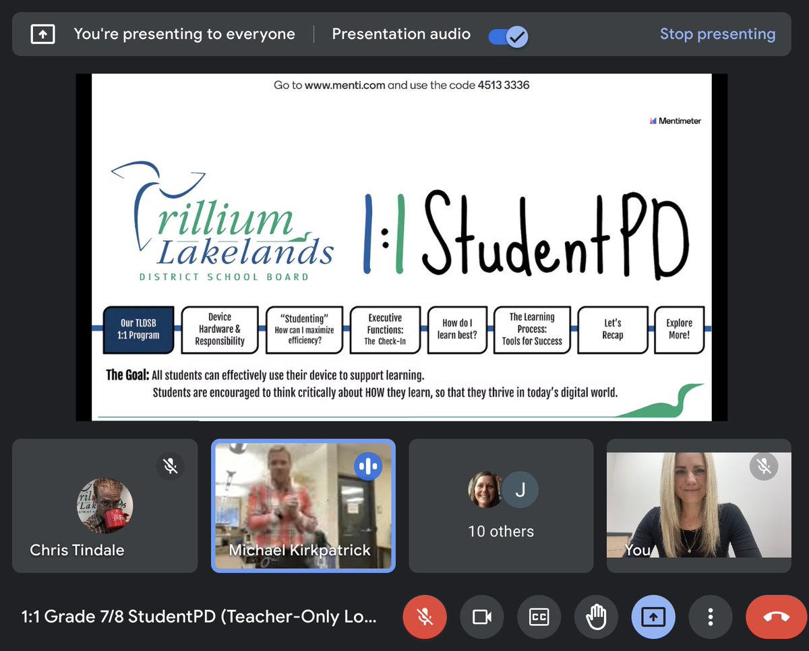Click Stop presenting
Image resolution: width=809 pixels, height=651 pixels.
click(717, 34)
